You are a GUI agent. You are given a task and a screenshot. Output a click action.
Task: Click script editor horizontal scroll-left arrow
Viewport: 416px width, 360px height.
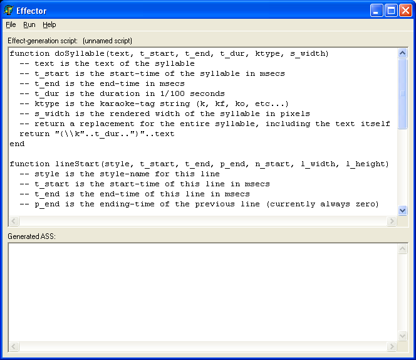(x=14, y=221)
